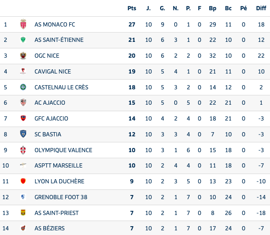Select the Castelnau Le Crès round logo
This screenshot has width=270, height=235.
pyautogui.click(x=23, y=87)
